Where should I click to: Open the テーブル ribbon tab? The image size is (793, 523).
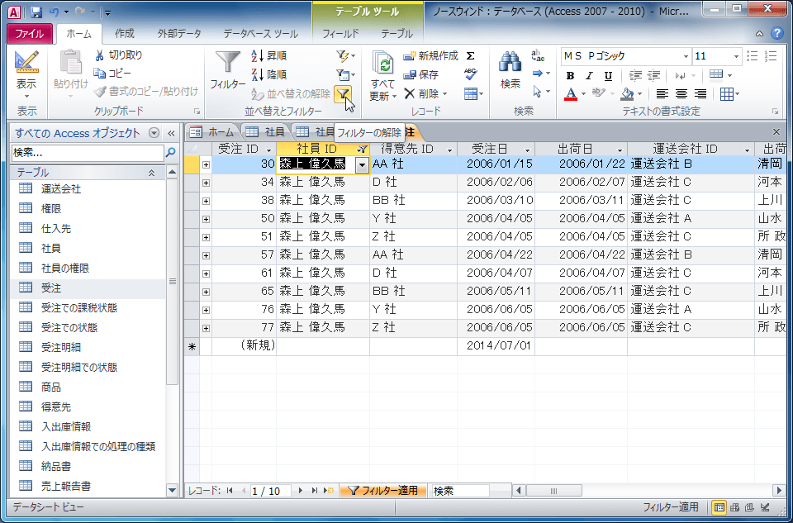[397, 34]
